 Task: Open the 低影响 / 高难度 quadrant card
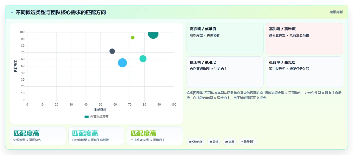(x=304, y=72)
